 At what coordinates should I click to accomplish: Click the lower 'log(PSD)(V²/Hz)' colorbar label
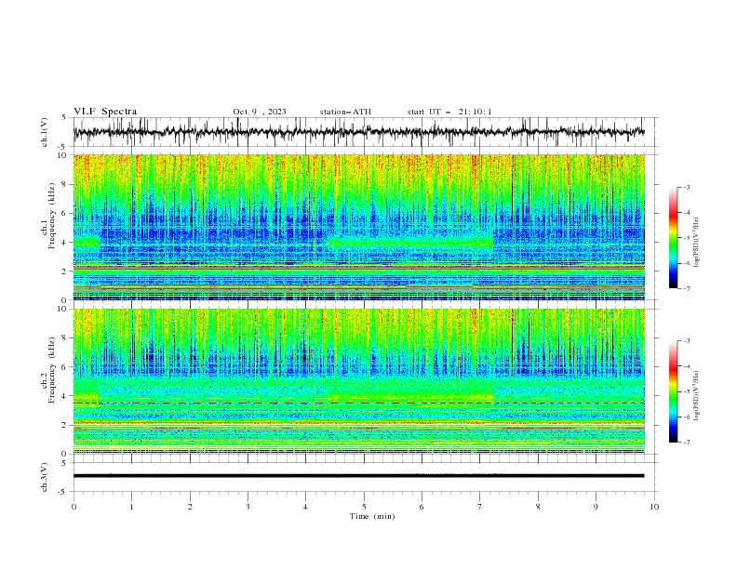[696, 396]
